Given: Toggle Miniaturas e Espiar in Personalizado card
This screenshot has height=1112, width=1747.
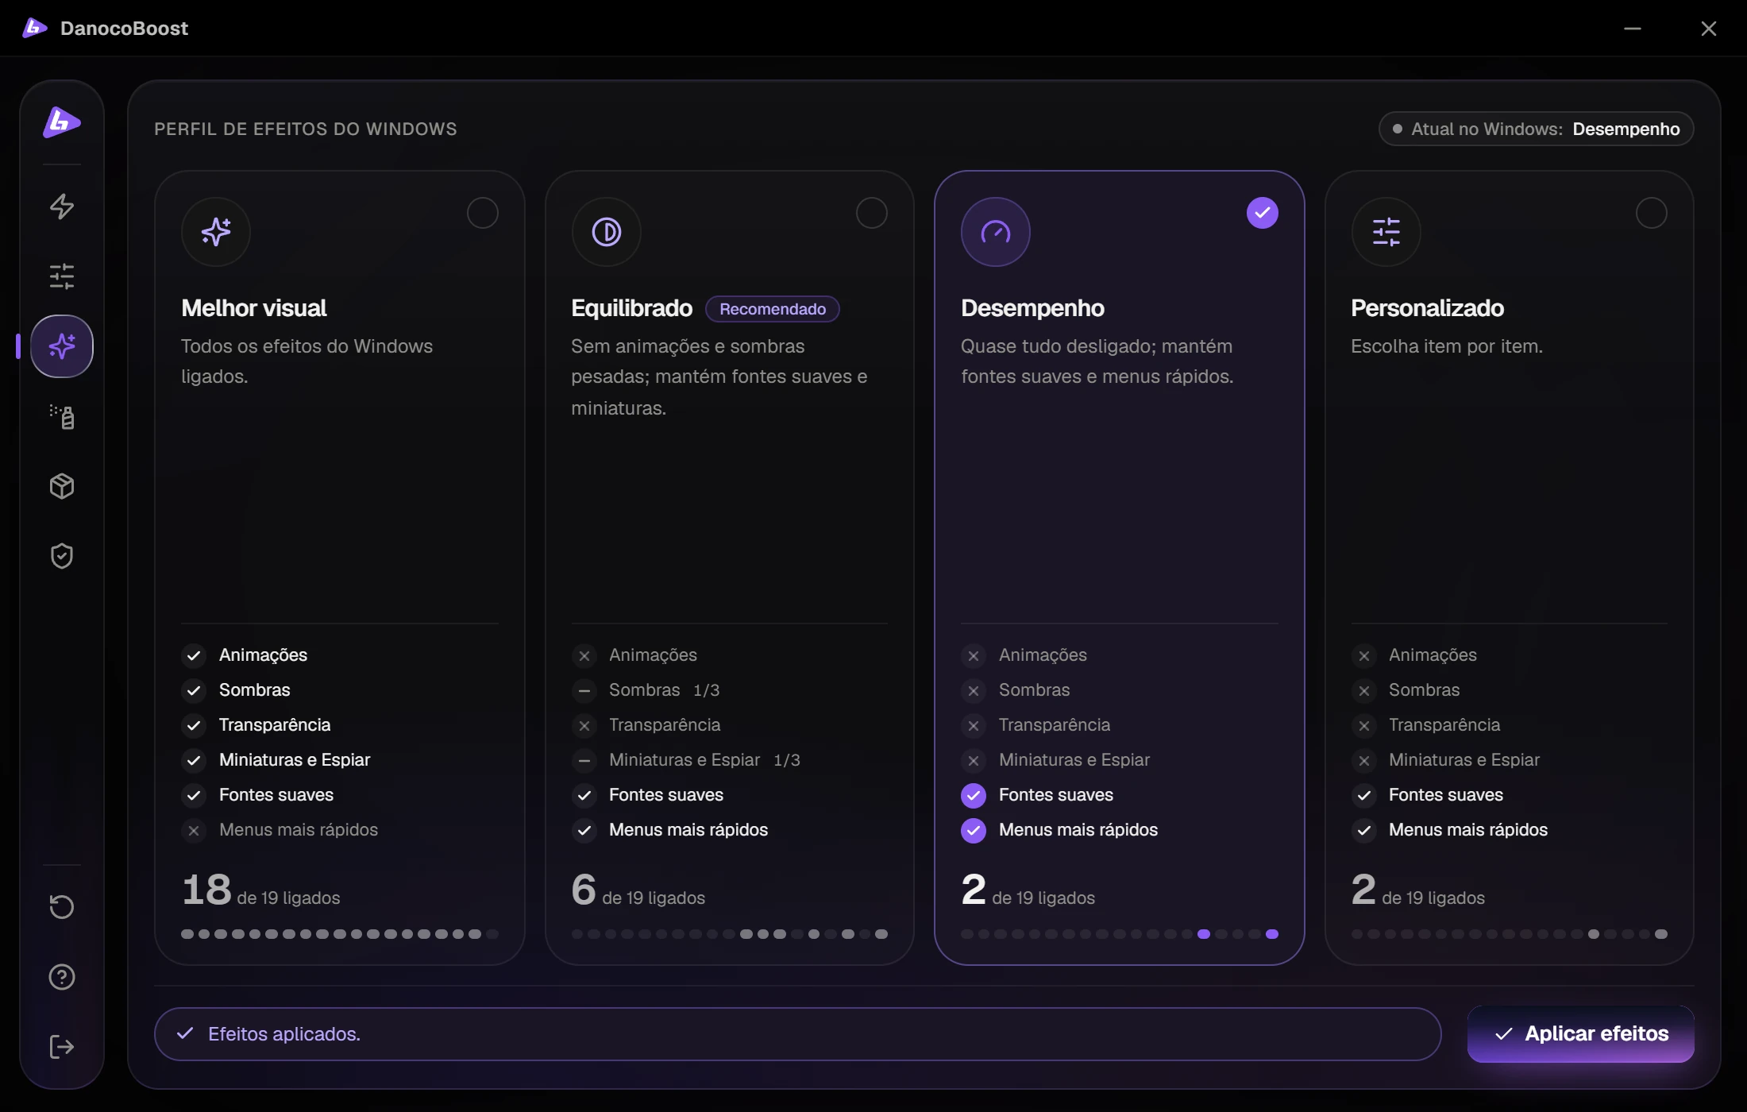Looking at the screenshot, I should (1445, 760).
